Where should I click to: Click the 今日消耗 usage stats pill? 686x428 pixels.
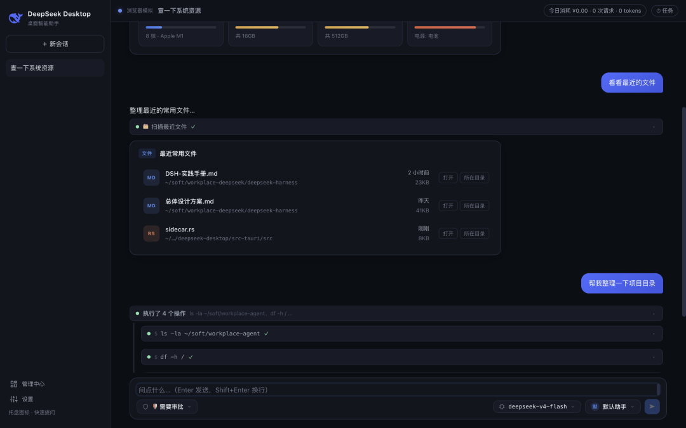click(595, 11)
